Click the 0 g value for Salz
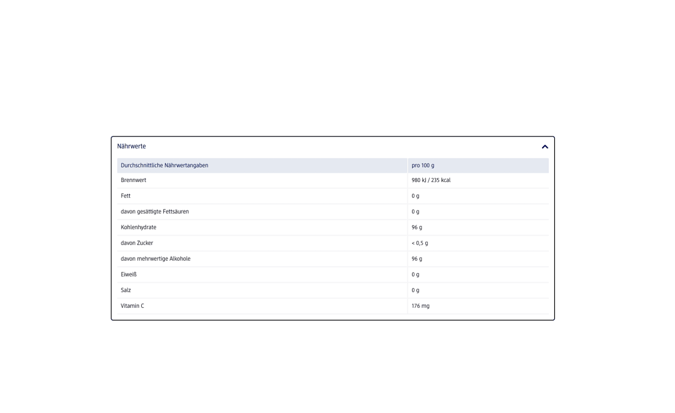675x413 pixels. coord(415,290)
